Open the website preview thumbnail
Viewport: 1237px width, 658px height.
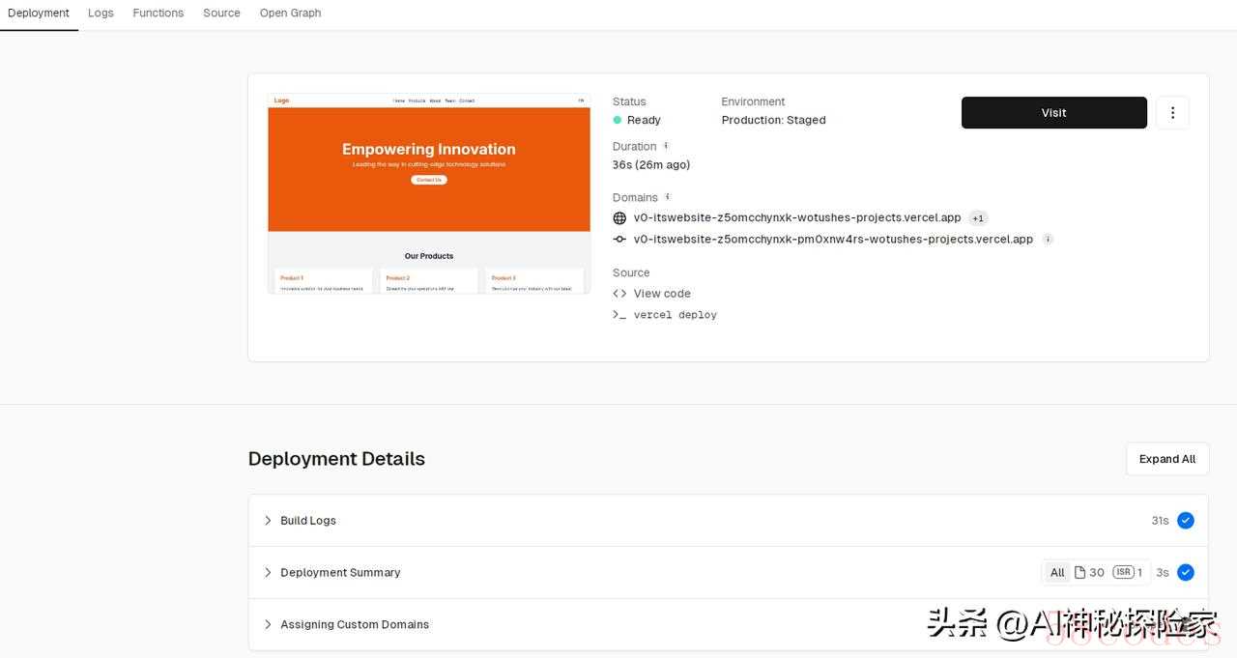point(429,193)
